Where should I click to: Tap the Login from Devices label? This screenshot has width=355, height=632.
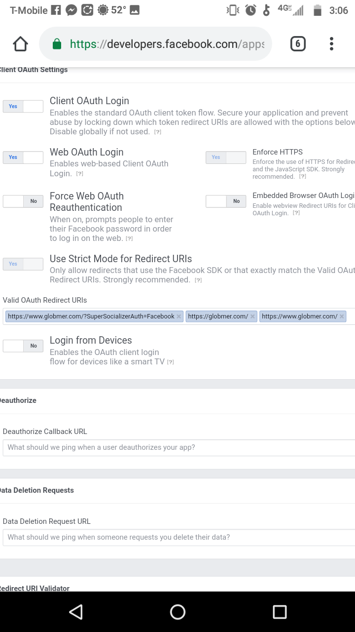pyautogui.click(x=91, y=340)
